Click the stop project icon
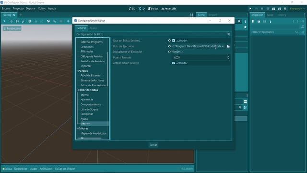This screenshot has width=307, height=173. [262, 9]
